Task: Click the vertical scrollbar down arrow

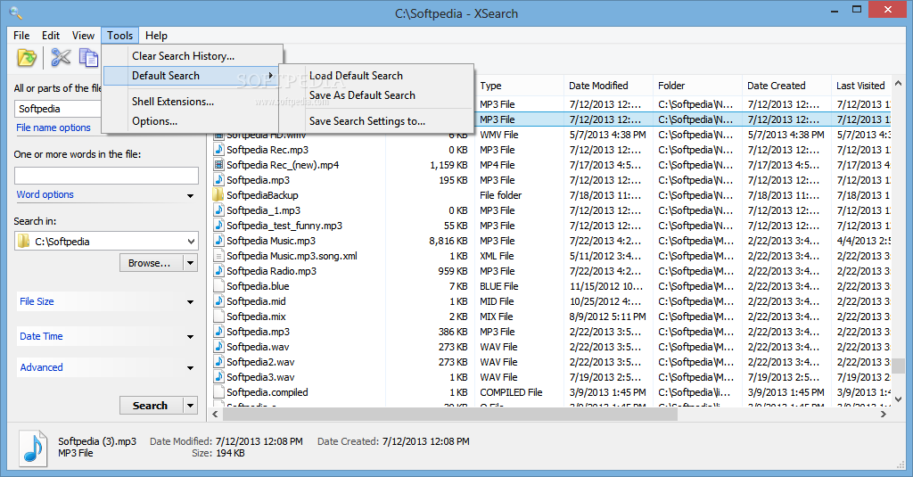Action: 898,399
